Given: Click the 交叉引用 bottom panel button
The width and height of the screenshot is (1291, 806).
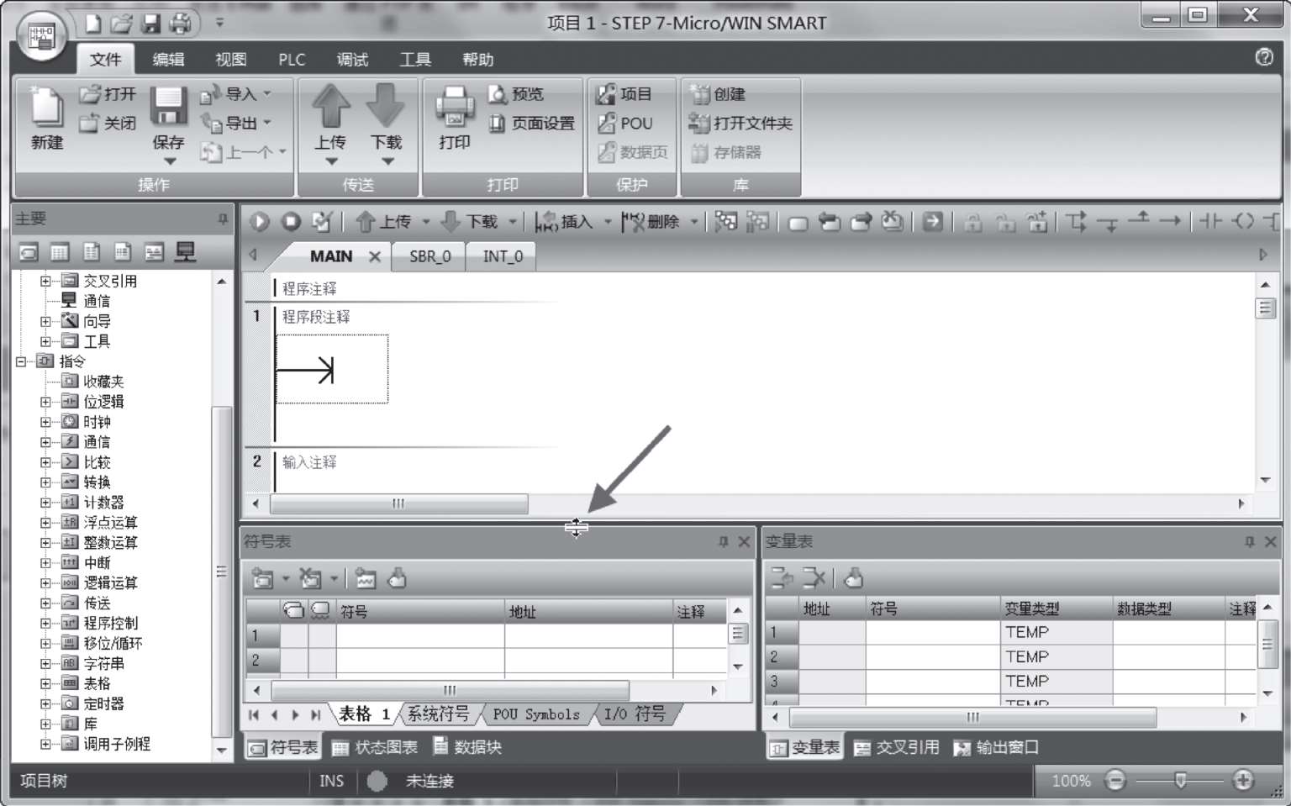Looking at the screenshot, I should pos(896,747).
